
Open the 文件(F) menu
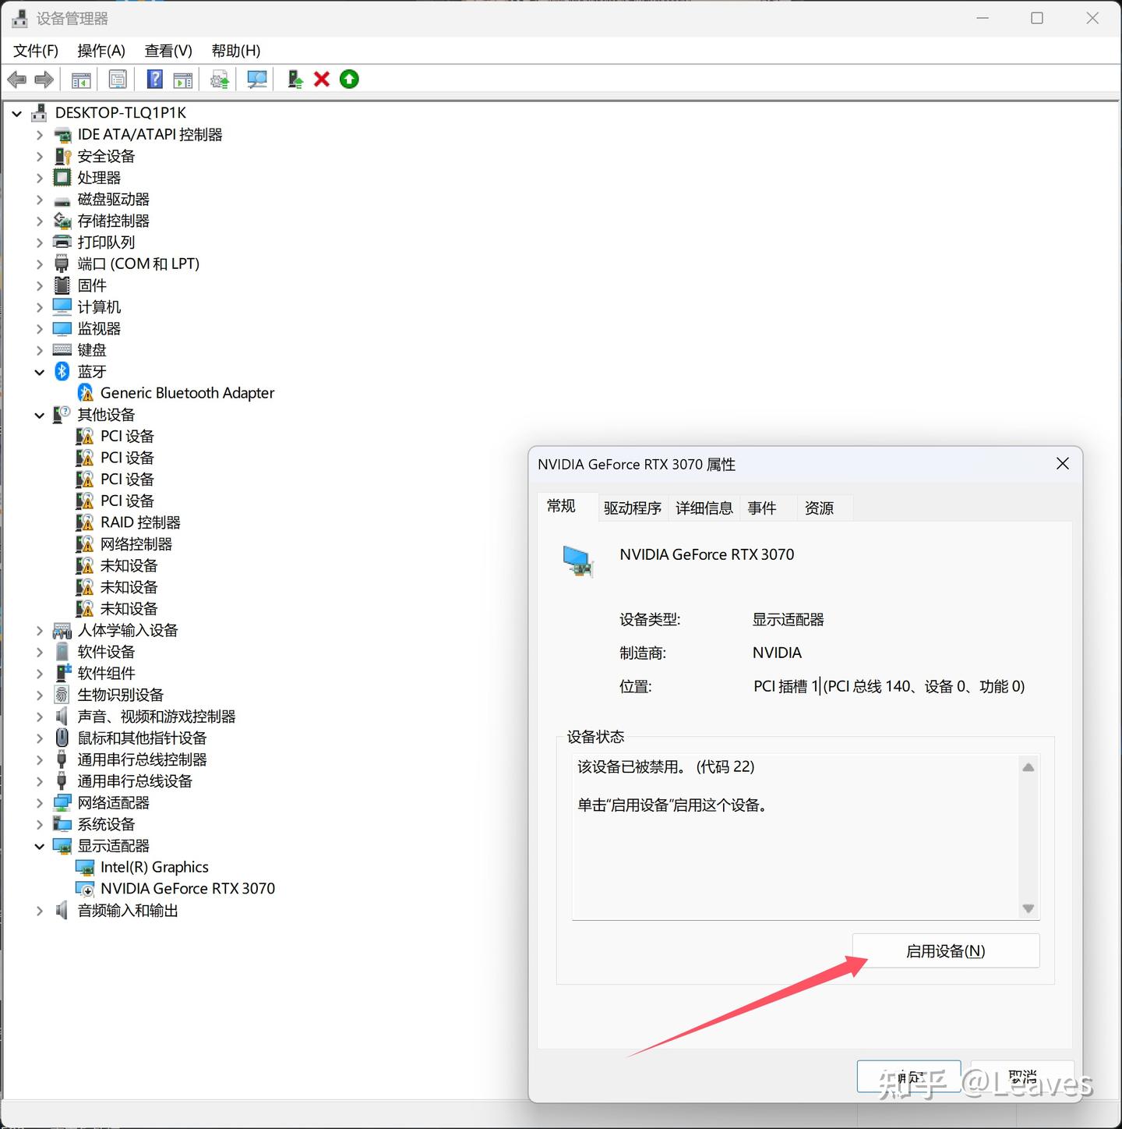point(36,51)
